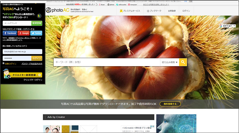239x133 pixels.
Task: Click the yellow magnifier search button
Action: click(x=183, y=62)
